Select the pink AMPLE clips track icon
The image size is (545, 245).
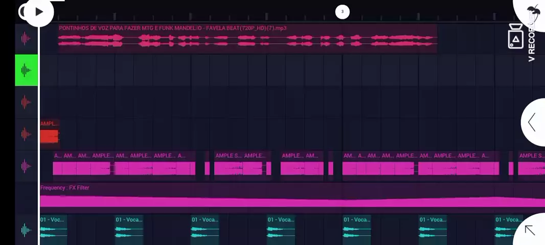26,166
